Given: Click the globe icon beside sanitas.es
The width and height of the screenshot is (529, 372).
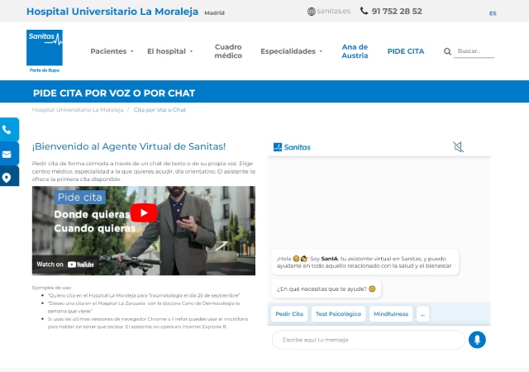Looking at the screenshot, I should tap(311, 12).
